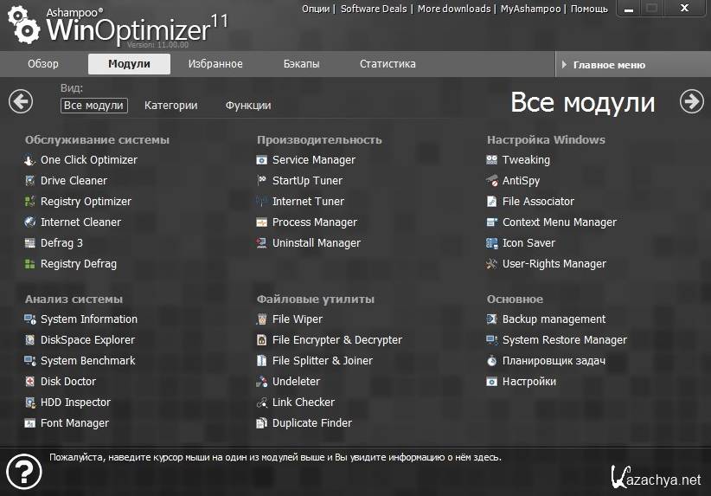Switch view to 'Категории'
711x496 pixels.
(170, 106)
